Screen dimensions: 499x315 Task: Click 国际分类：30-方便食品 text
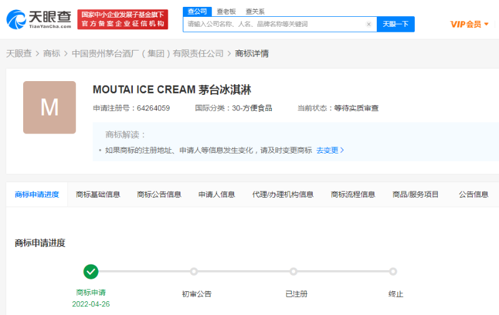pos(233,108)
